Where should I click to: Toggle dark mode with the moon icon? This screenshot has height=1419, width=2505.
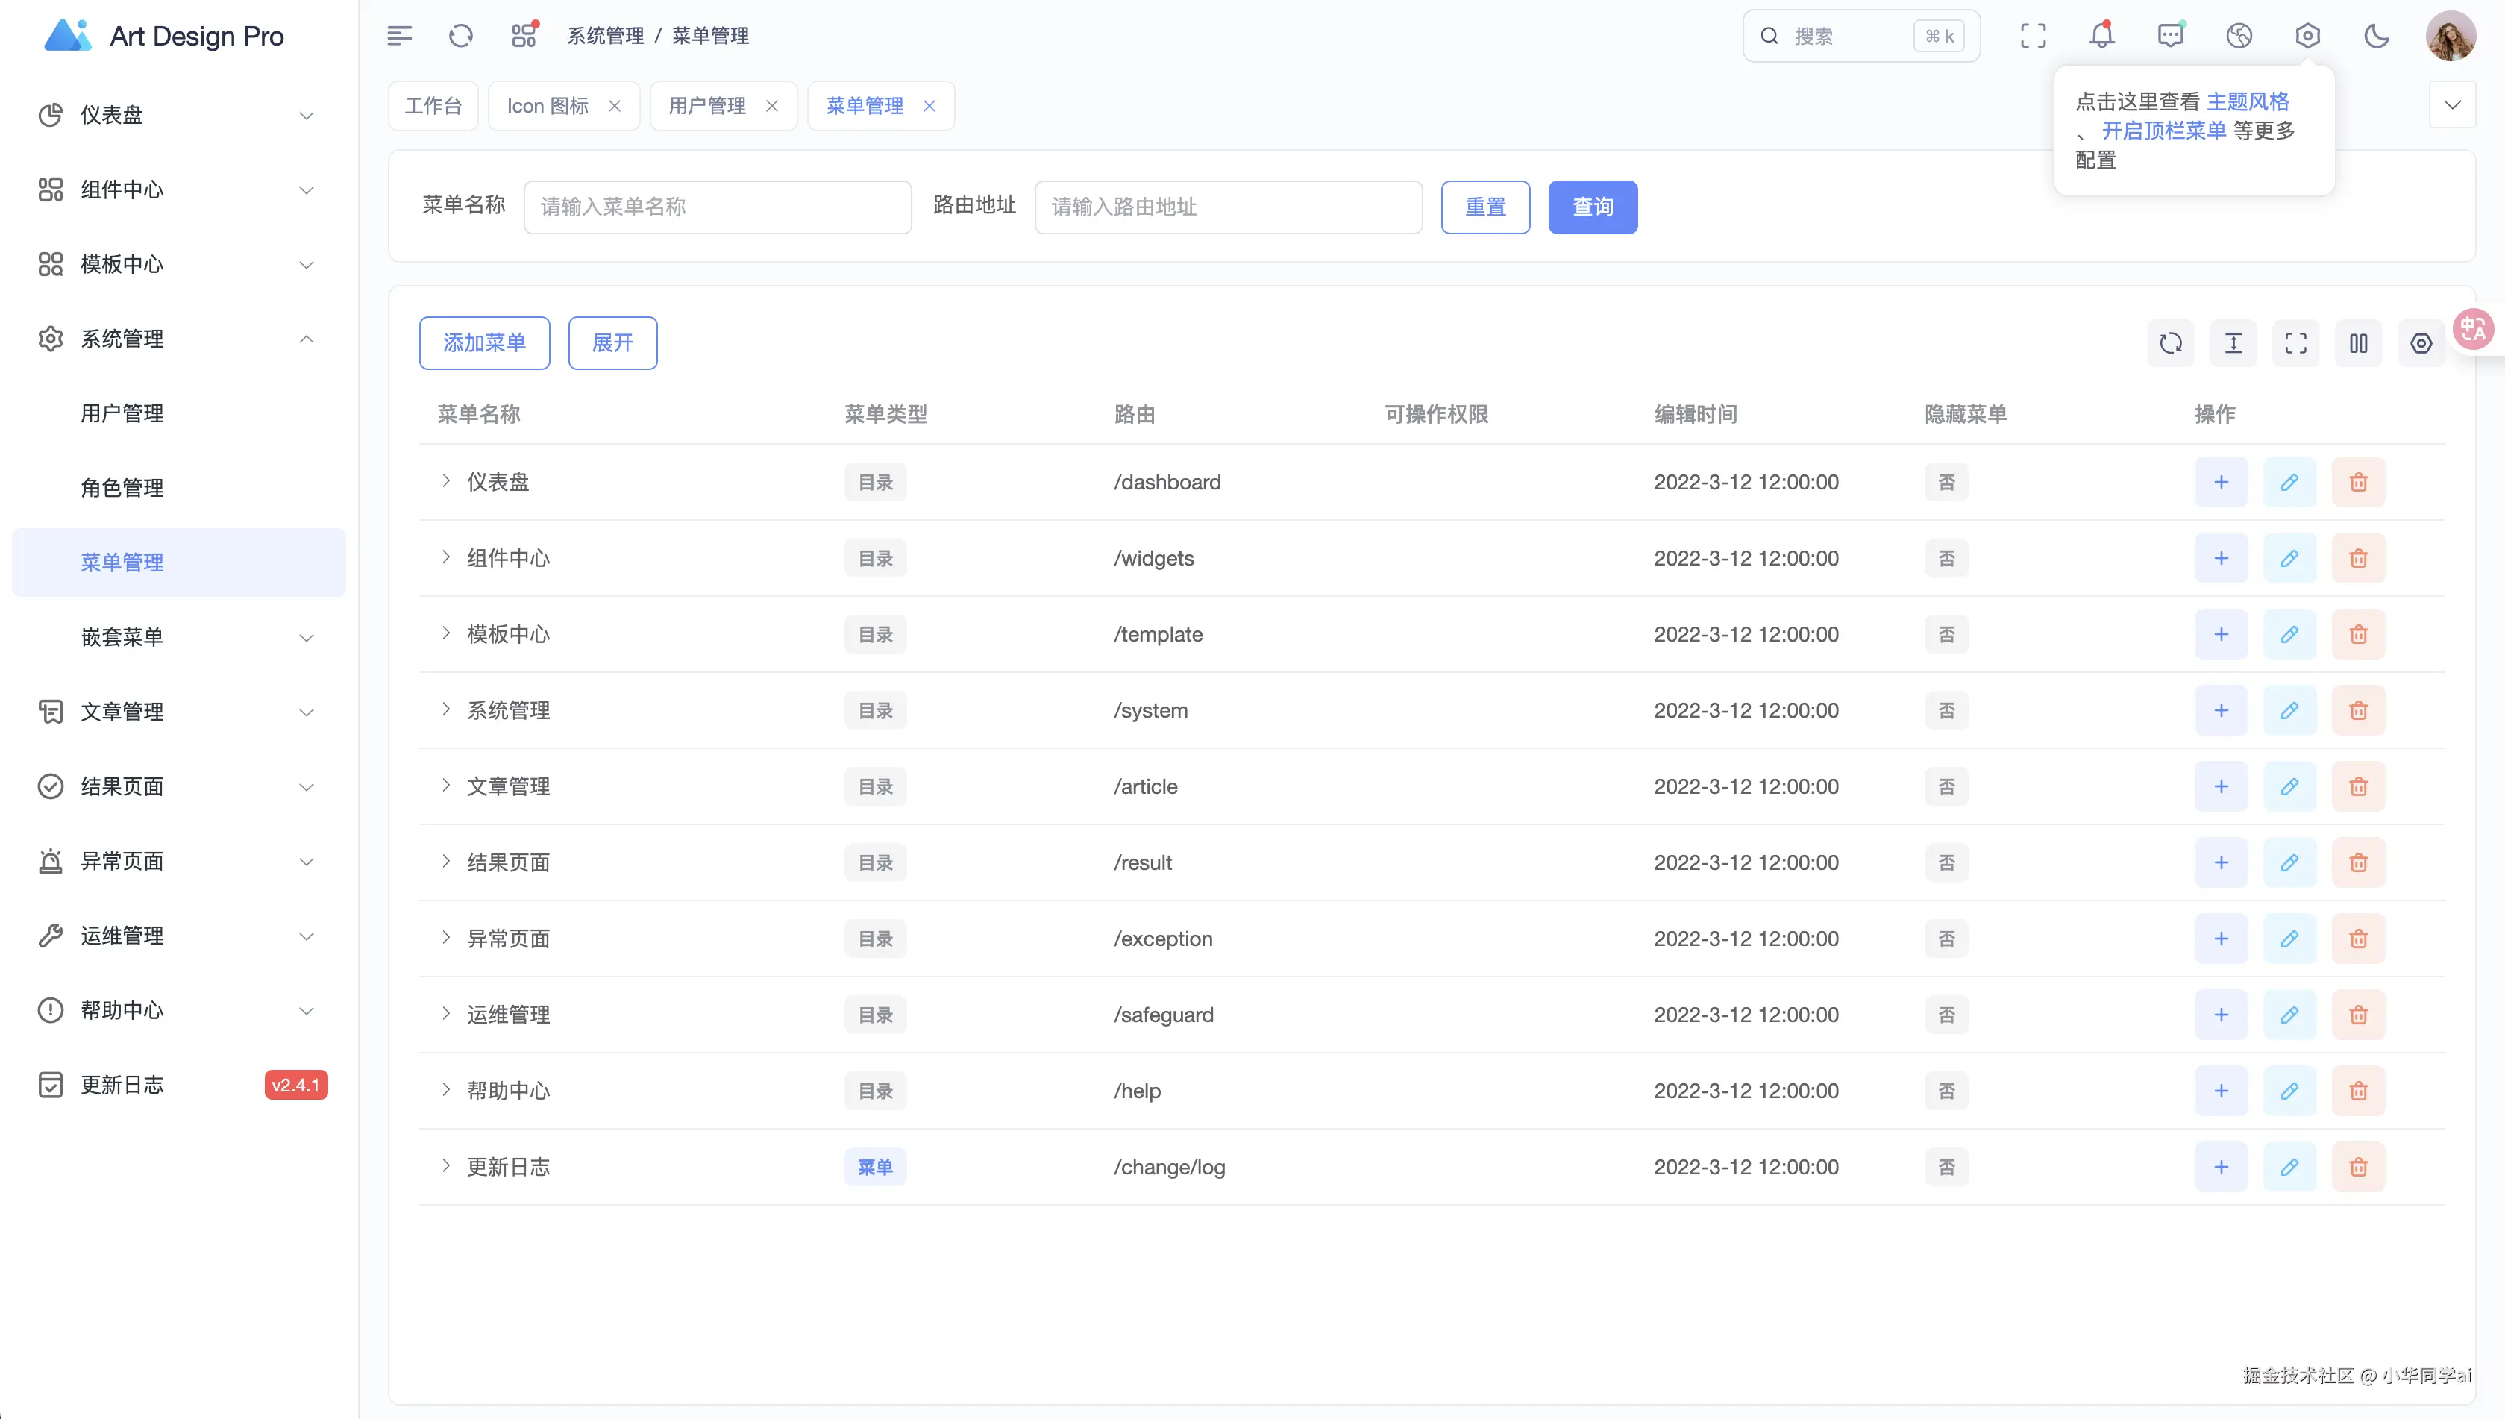[2377, 36]
